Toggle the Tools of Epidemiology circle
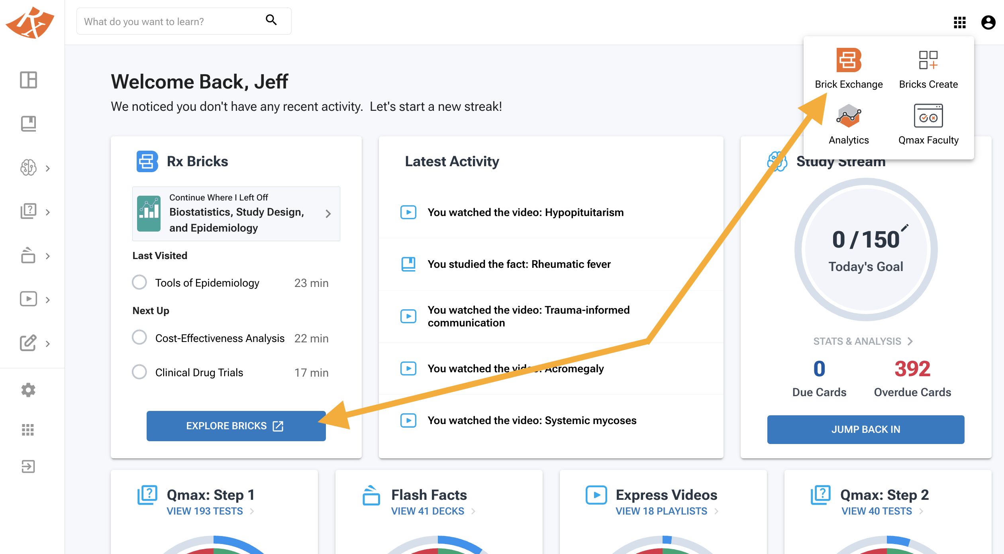 click(x=139, y=282)
